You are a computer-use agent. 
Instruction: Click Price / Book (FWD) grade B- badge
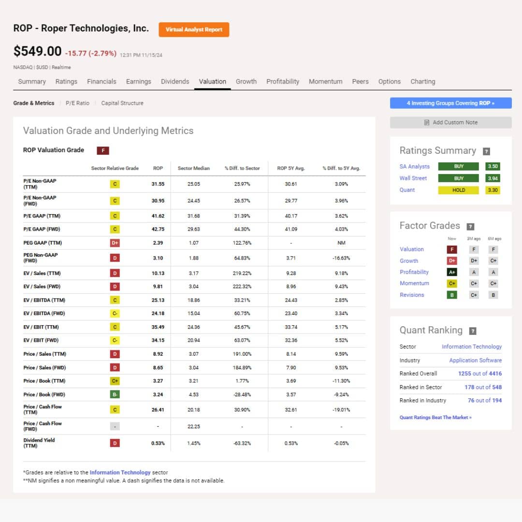[x=115, y=394]
